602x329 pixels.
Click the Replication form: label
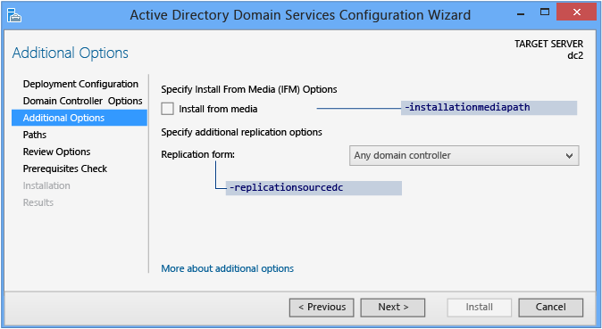197,154
